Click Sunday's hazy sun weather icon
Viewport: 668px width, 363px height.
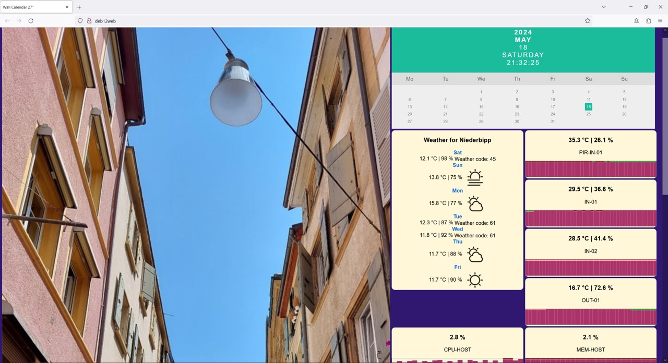tap(474, 177)
